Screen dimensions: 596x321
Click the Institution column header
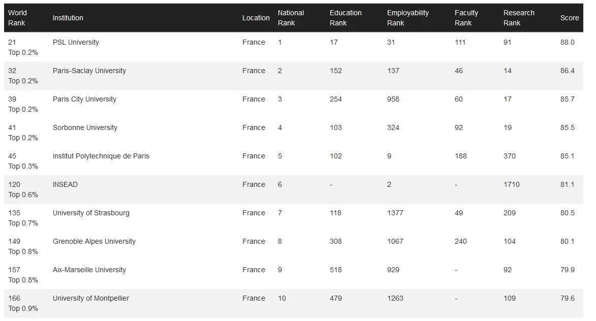(68, 18)
